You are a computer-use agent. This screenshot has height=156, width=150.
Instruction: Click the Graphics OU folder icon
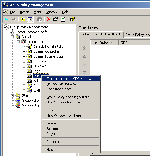click(30, 61)
